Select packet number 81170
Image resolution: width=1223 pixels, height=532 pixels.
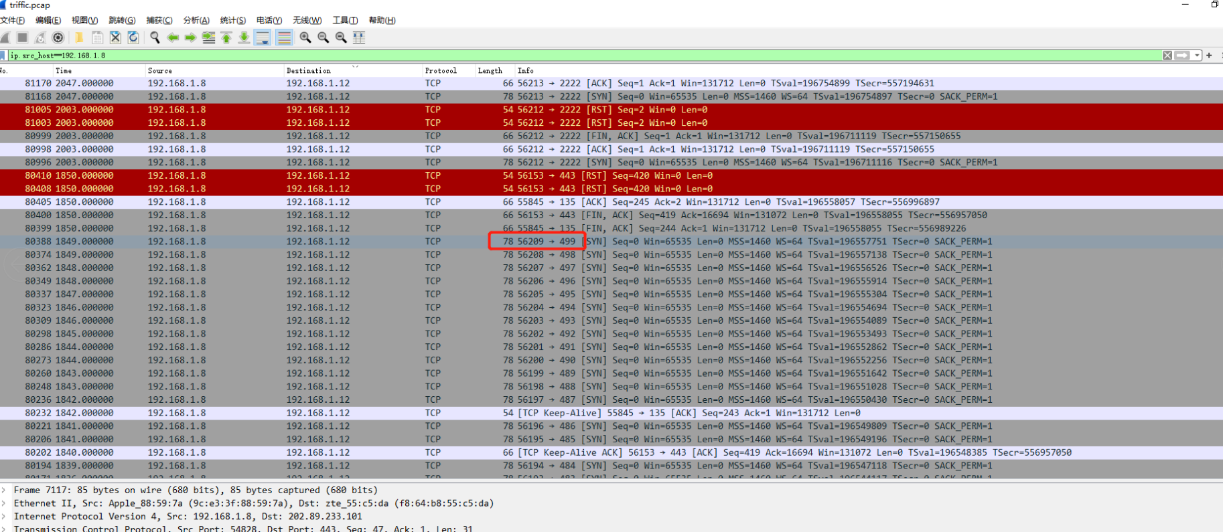tap(611, 84)
